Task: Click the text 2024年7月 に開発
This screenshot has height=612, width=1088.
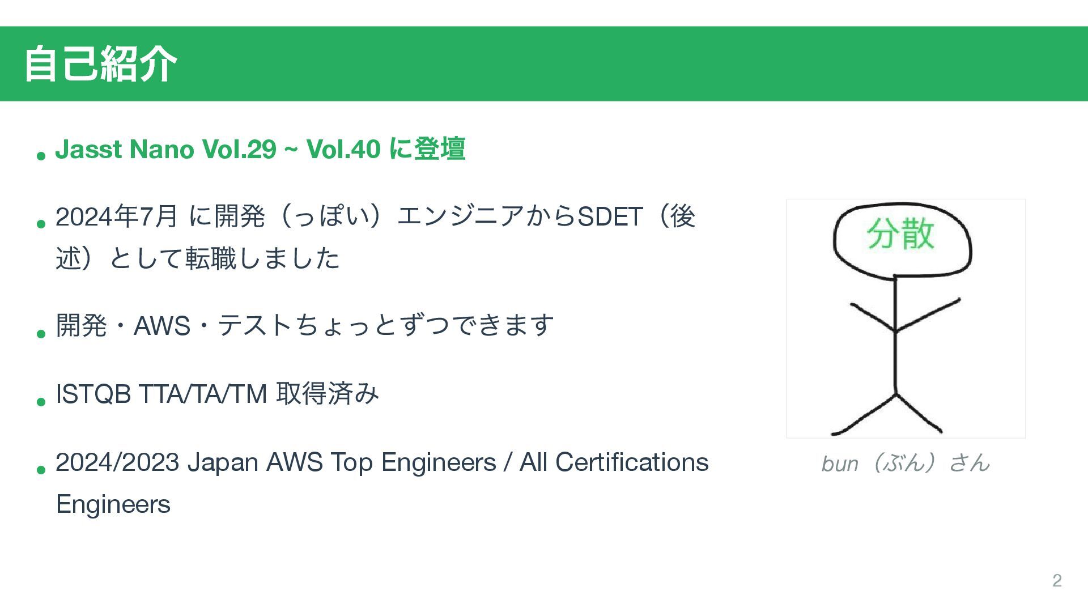Action: click(x=160, y=216)
